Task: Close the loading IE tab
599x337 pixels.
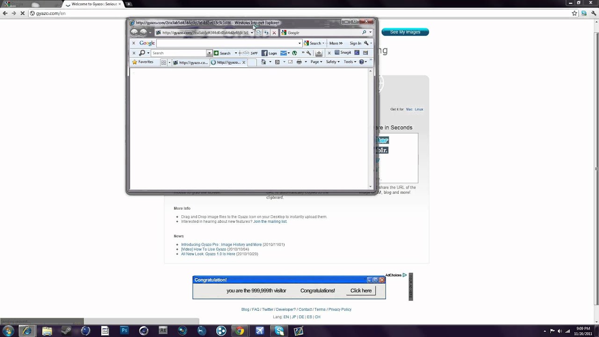Action: click(243, 62)
